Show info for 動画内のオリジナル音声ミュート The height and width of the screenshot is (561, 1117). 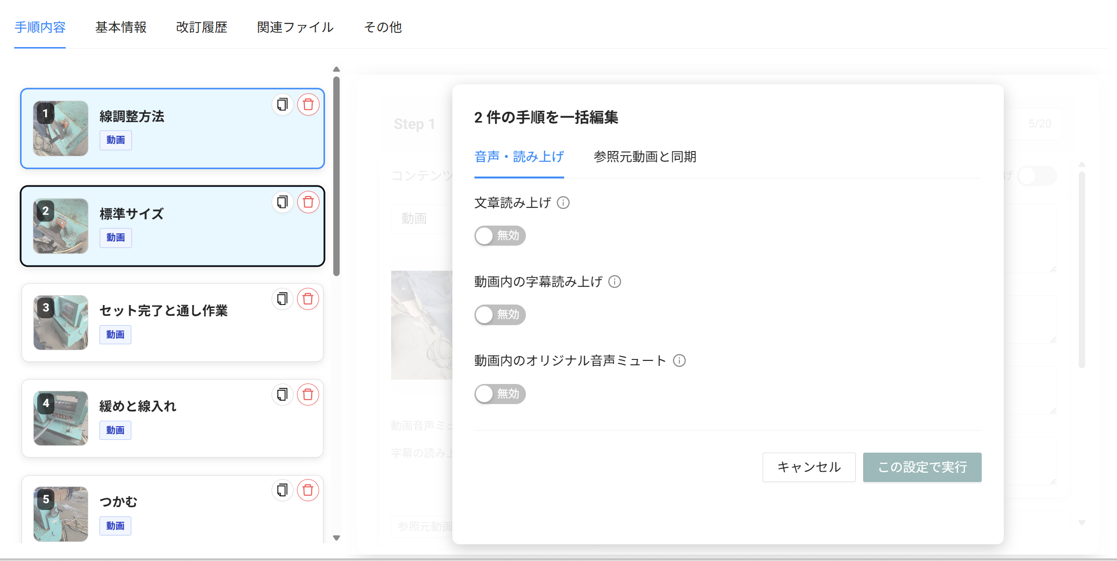[x=679, y=360]
